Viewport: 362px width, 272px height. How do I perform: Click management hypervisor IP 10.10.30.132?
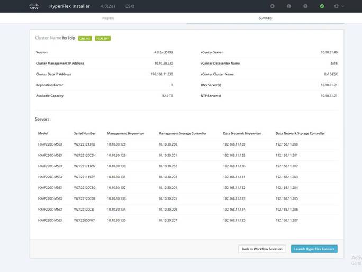(x=116, y=188)
